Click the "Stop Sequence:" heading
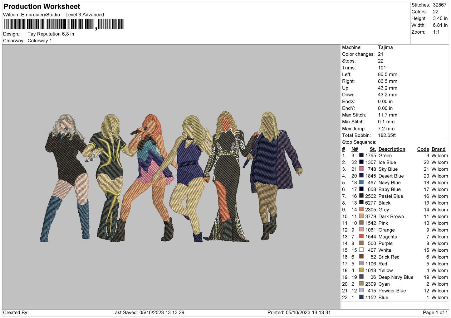This screenshot has height=318, width=451. pos(359,142)
